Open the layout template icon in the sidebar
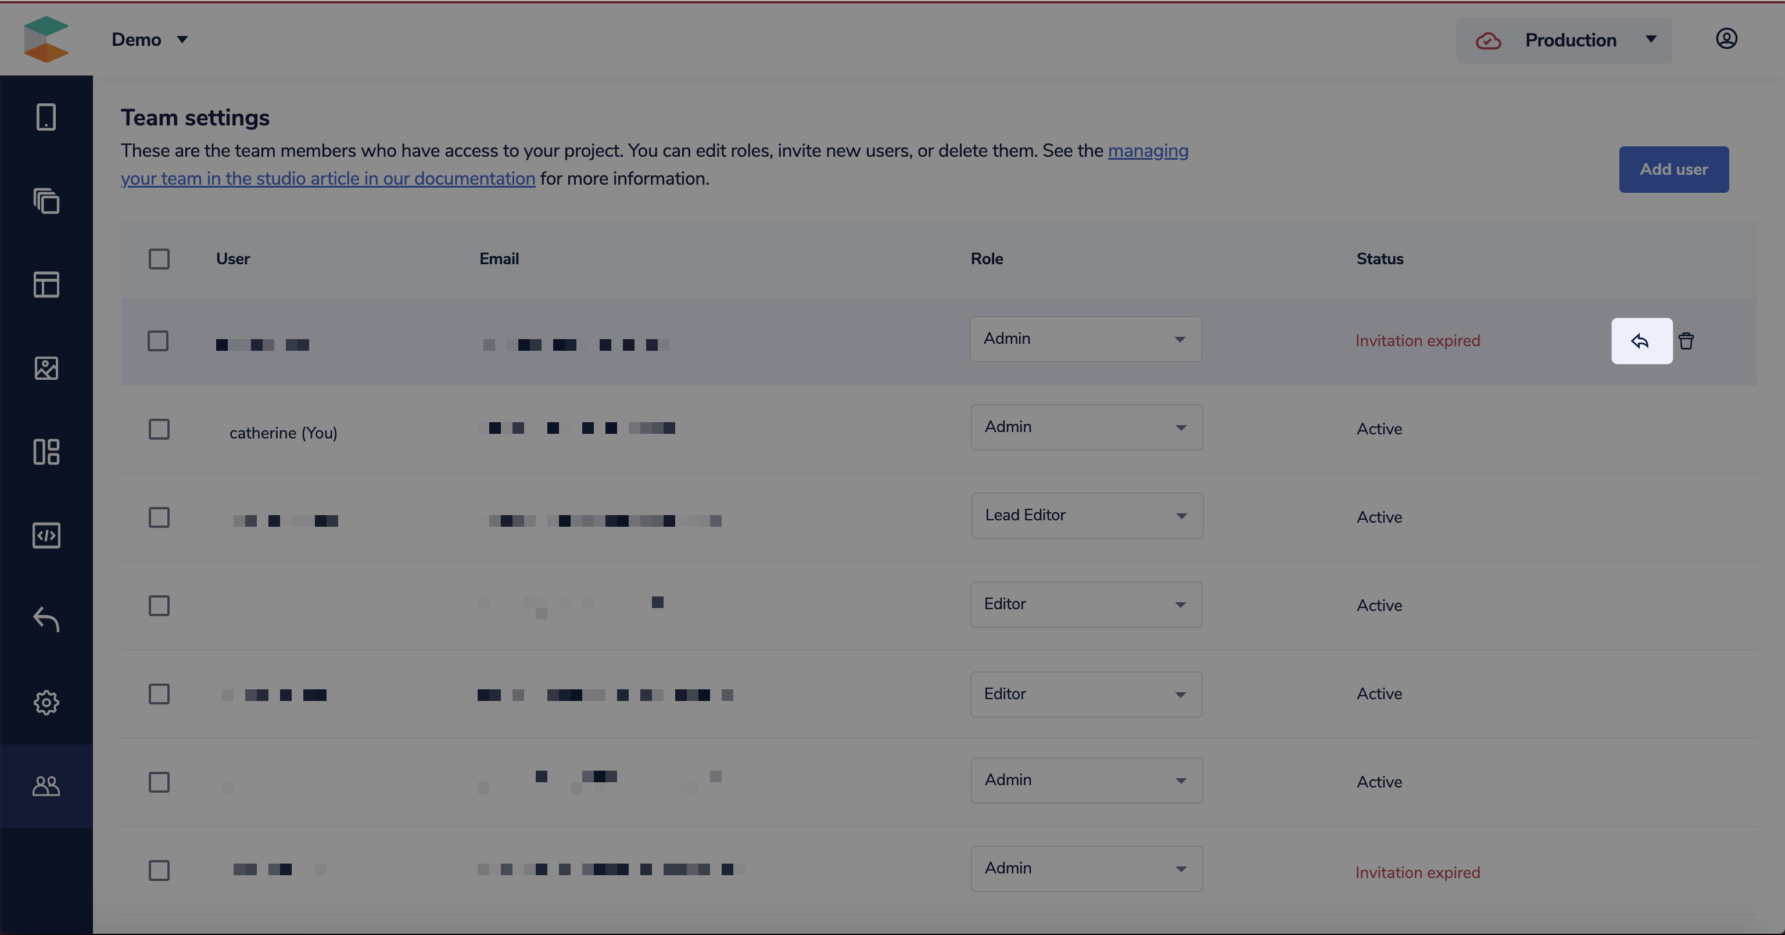Viewport: 1785px width, 935px height. click(x=46, y=285)
